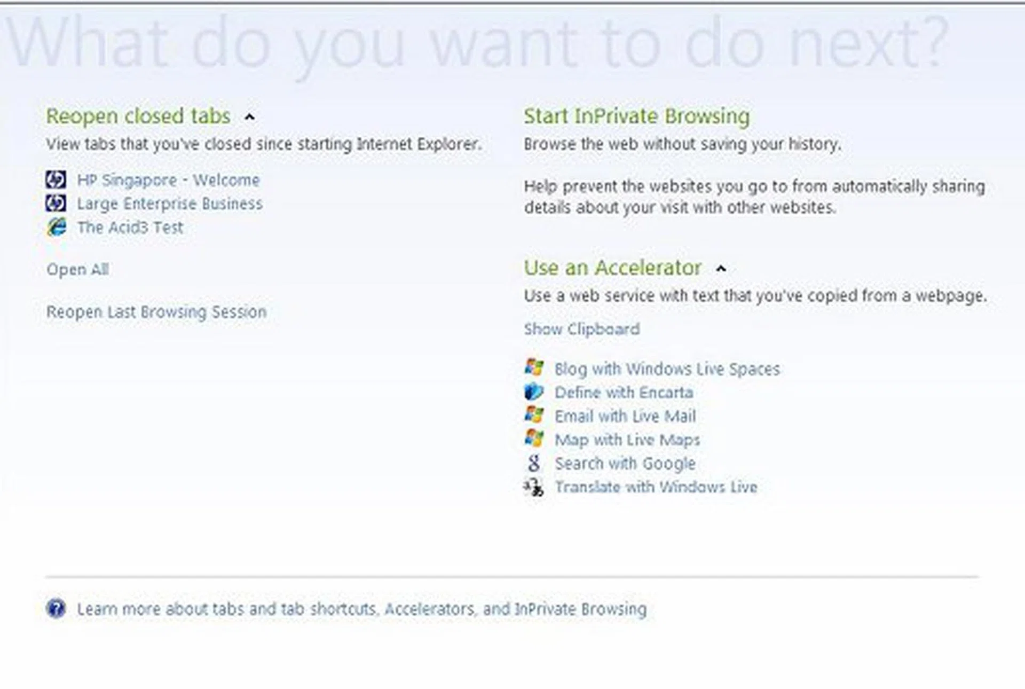
Task: Click Google icon beside Search with Google
Action: pos(534,463)
